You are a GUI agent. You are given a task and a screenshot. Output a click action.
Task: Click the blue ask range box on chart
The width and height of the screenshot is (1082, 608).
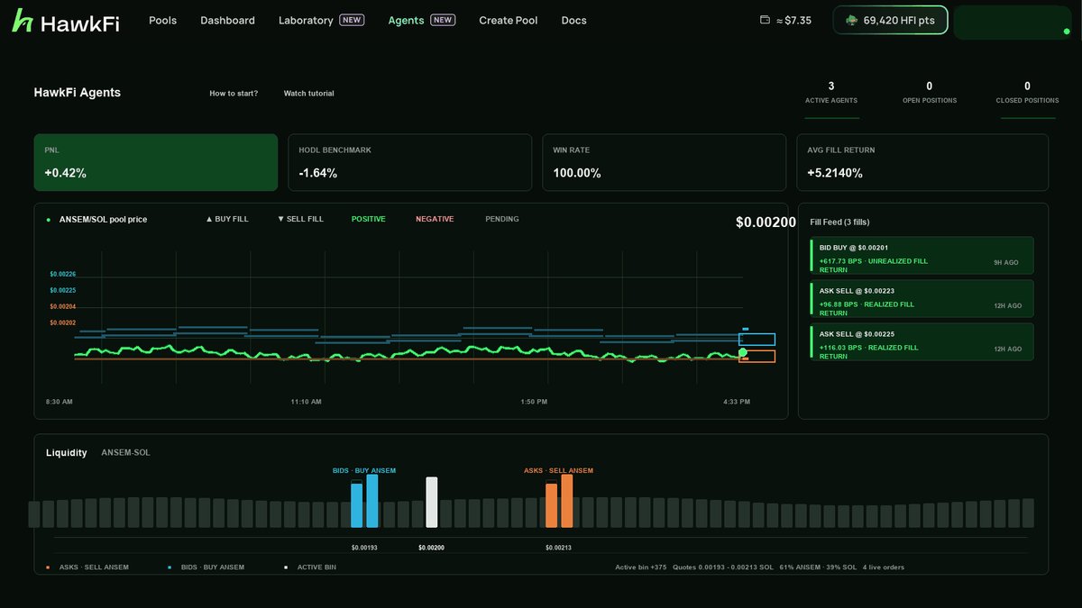click(756, 340)
